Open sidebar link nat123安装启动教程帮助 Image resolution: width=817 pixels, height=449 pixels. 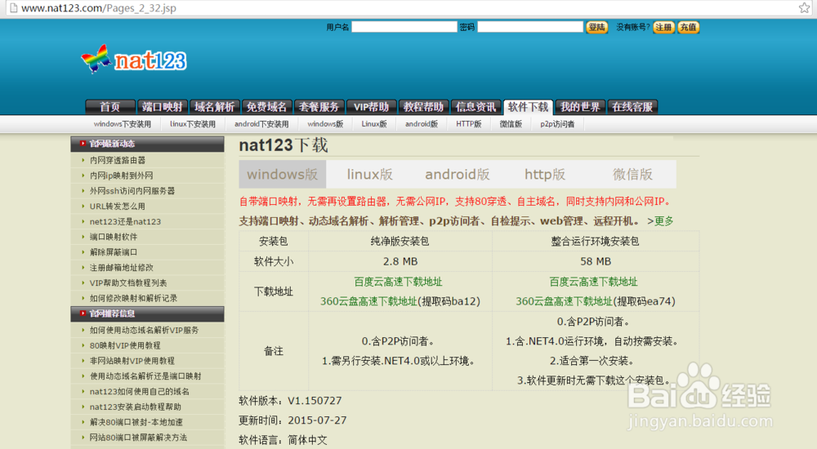(x=136, y=407)
